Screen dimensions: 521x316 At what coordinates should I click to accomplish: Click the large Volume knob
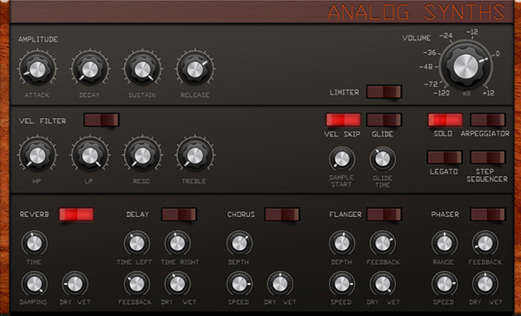tap(465, 66)
